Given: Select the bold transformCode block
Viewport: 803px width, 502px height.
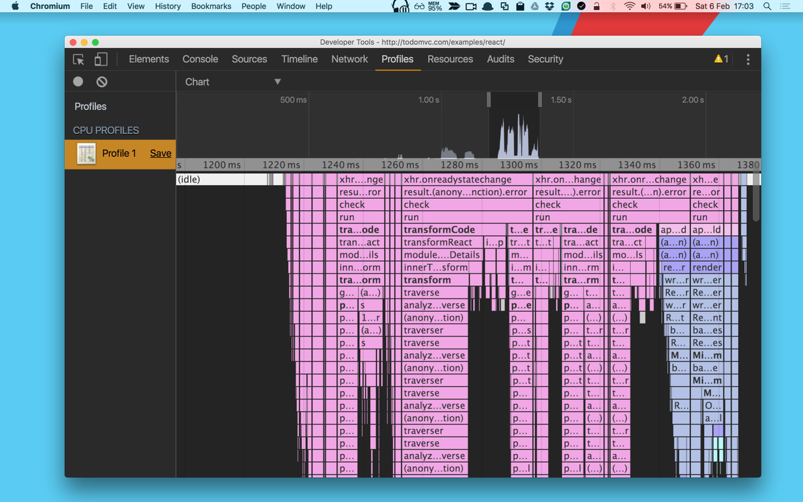Looking at the screenshot, I should [x=454, y=230].
